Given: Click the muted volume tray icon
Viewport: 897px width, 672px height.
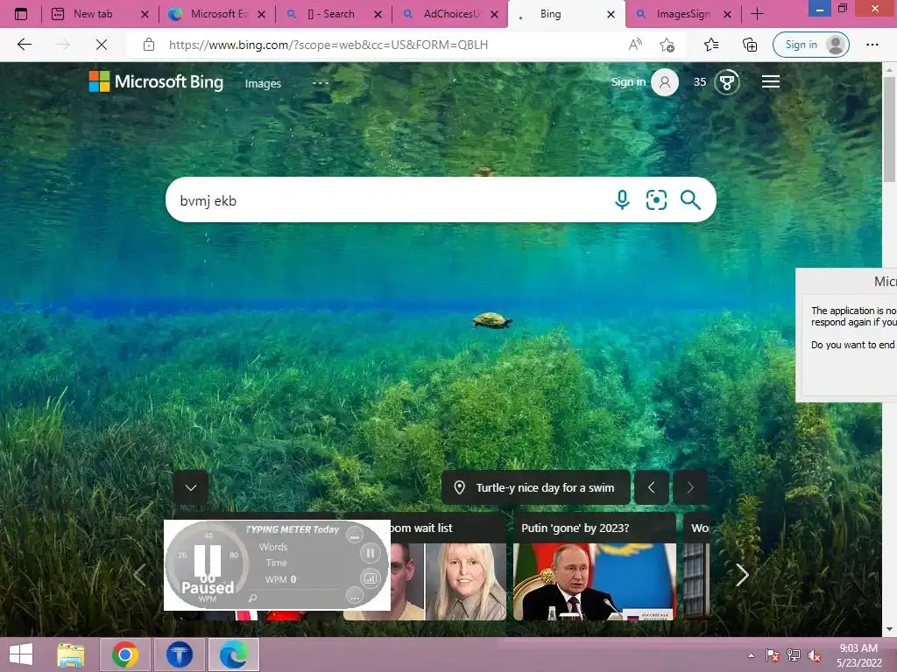Looking at the screenshot, I should 815,655.
